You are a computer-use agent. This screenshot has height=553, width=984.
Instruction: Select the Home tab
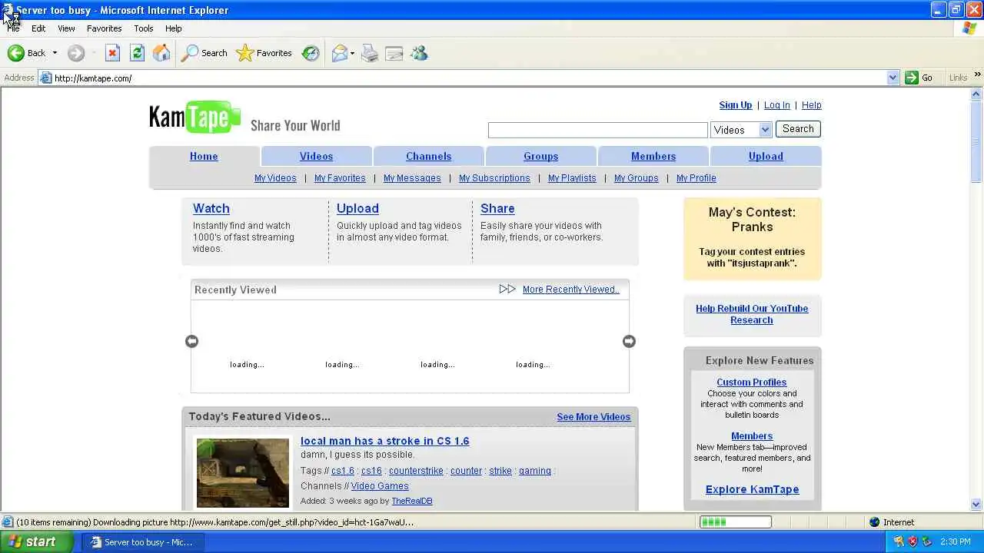click(x=204, y=156)
